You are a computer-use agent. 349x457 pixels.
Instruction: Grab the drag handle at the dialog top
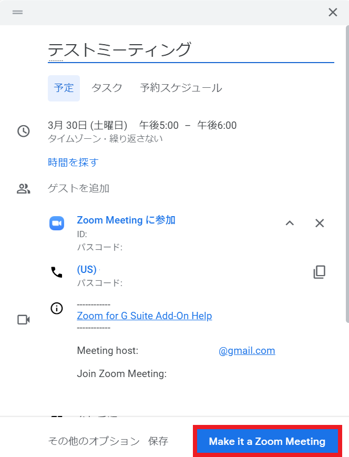pyautogui.click(x=17, y=12)
